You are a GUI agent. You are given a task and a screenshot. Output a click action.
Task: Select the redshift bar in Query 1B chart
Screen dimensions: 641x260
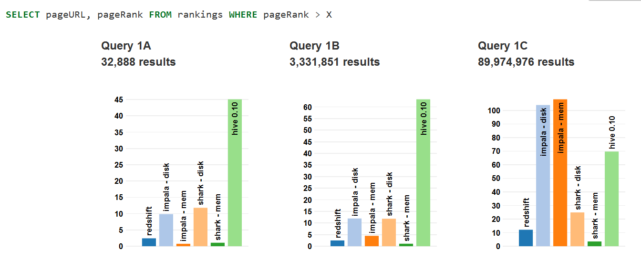(337, 243)
